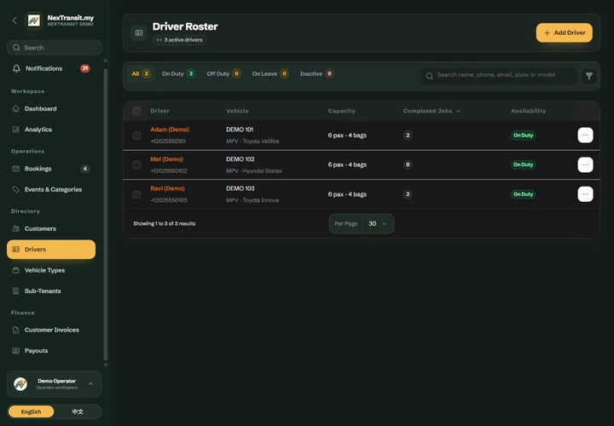The width and height of the screenshot is (614, 426).
Task: Click the DEMO 101 vehicle plate
Action: coord(240,130)
